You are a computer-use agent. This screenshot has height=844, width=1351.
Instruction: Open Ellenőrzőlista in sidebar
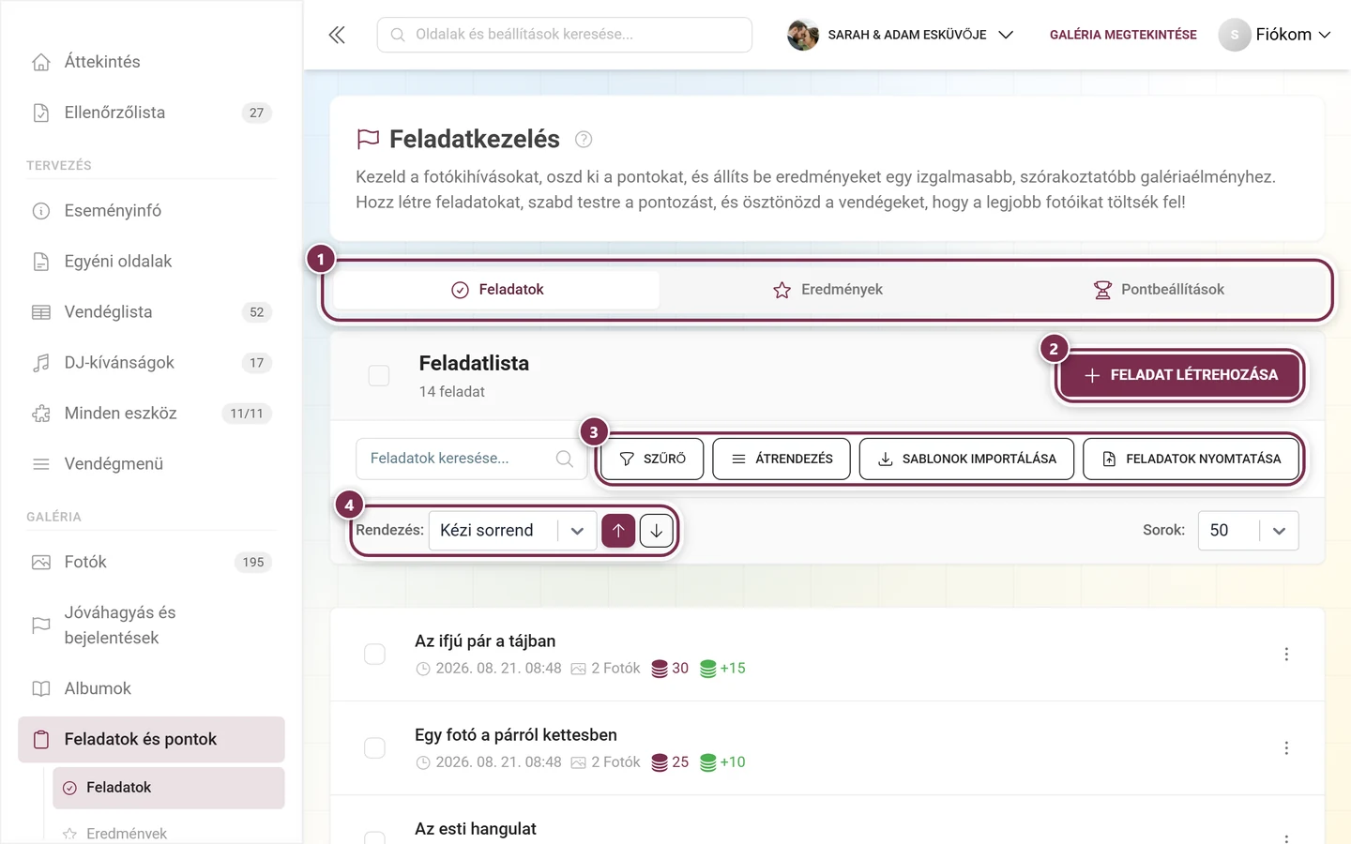tap(151, 113)
